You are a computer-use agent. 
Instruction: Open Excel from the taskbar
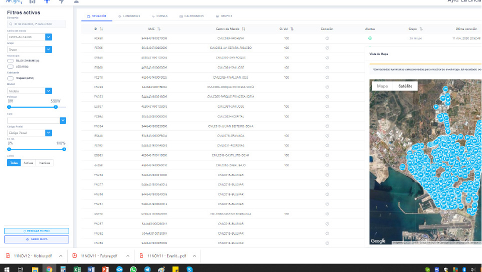[77, 269]
